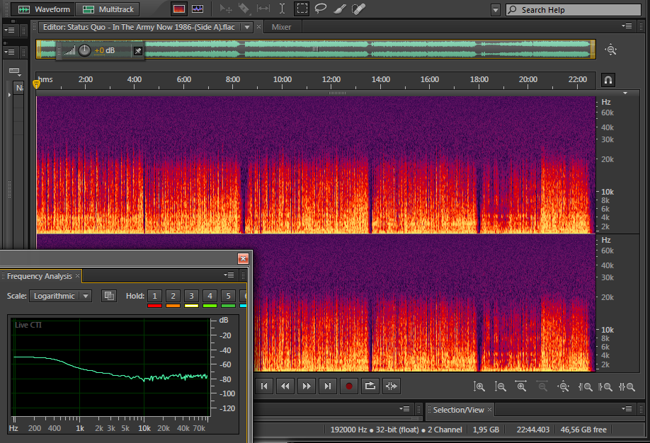Open Selection/View panel options menu
This screenshot has height=443, width=650.
[x=627, y=408]
